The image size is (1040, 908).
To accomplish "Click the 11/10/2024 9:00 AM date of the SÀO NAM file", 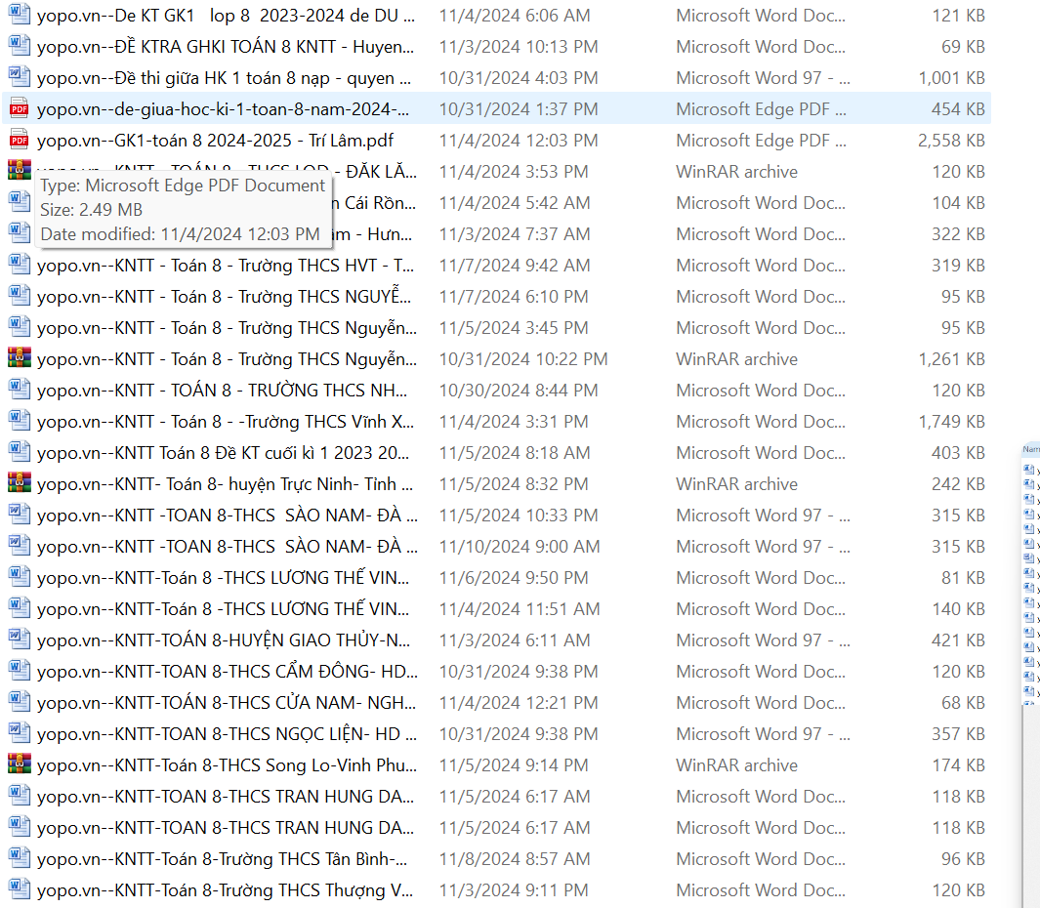I will coord(519,547).
